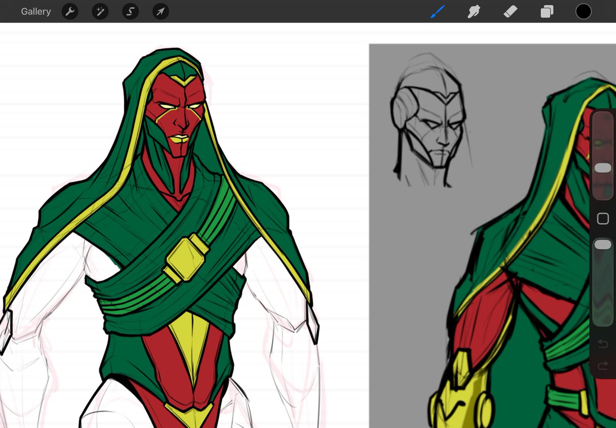Image resolution: width=616 pixels, height=428 pixels.
Task: Activate the Selection tool
Action: pyautogui.click(x=130, y=11)
